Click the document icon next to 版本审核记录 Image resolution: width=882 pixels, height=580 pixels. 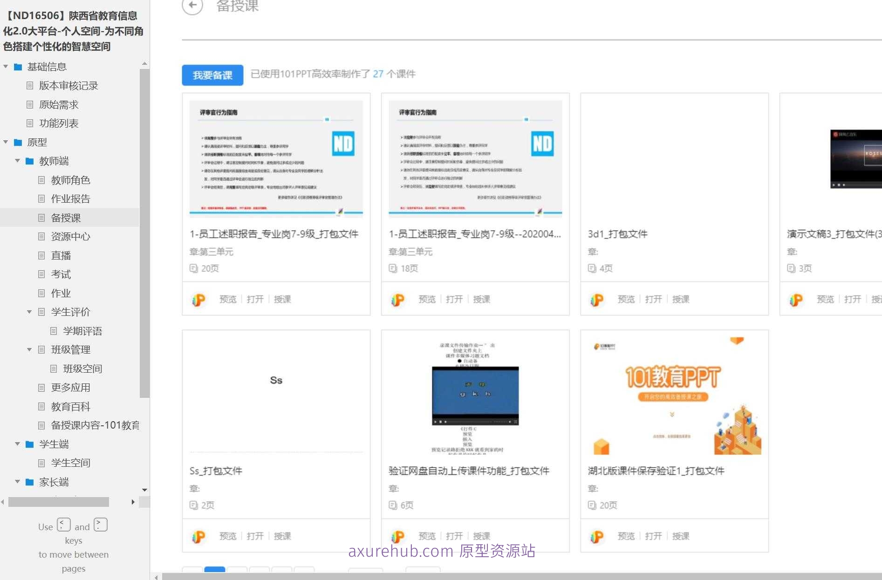30,86
